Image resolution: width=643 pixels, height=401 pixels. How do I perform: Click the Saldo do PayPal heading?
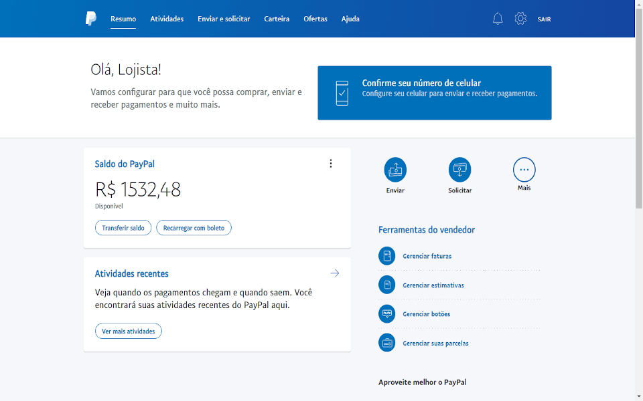tap(125, 164)
